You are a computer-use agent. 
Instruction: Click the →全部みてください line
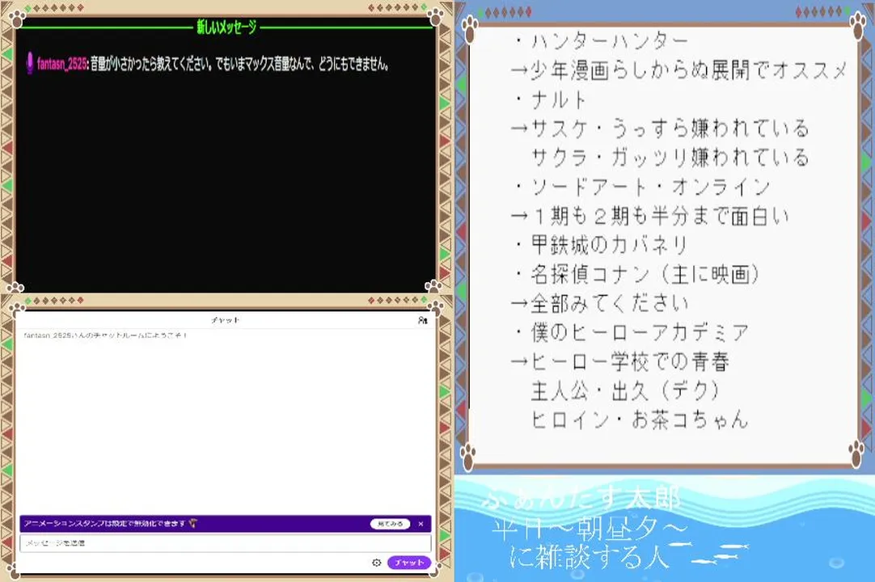pyautogui.click(x=599, y=303)
